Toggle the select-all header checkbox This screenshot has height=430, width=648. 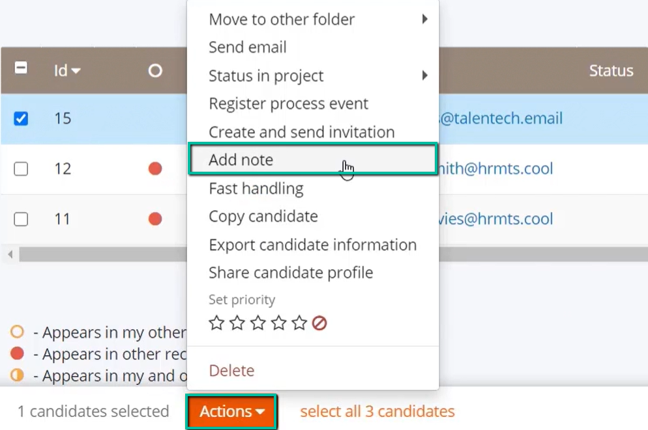(x=21, y=68)
